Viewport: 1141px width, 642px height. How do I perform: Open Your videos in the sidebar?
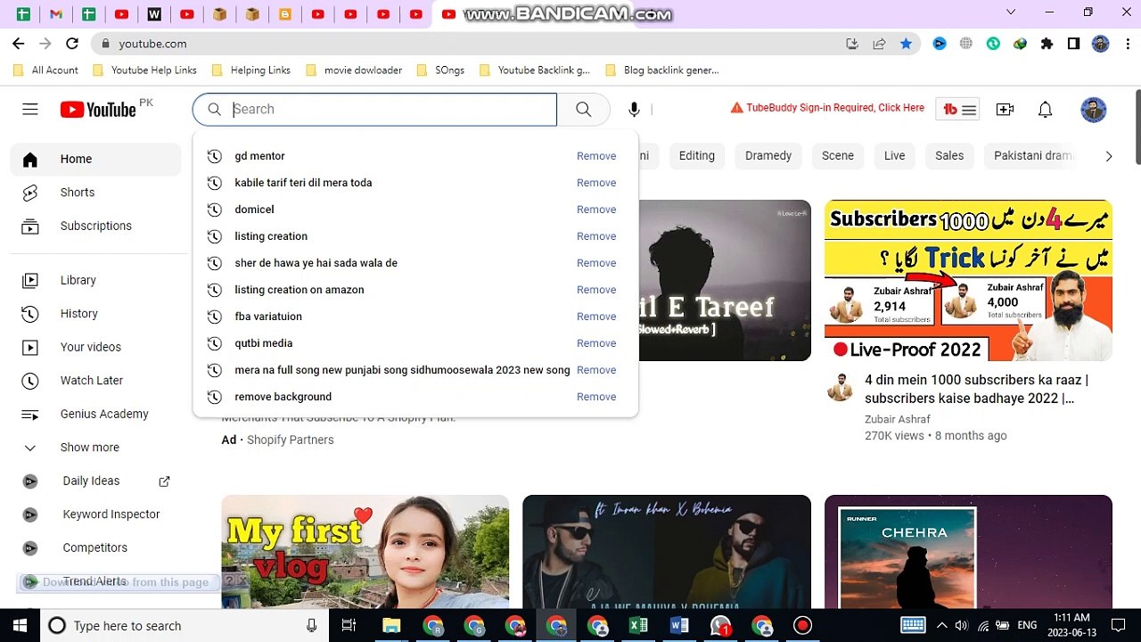(x=95, y=347)
